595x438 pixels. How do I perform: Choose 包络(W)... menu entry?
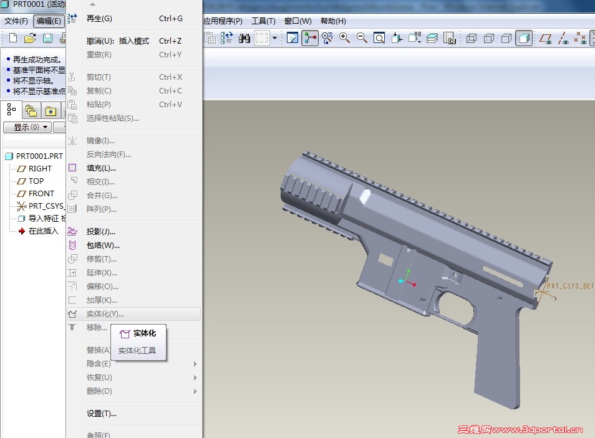[x=134, y=245]
